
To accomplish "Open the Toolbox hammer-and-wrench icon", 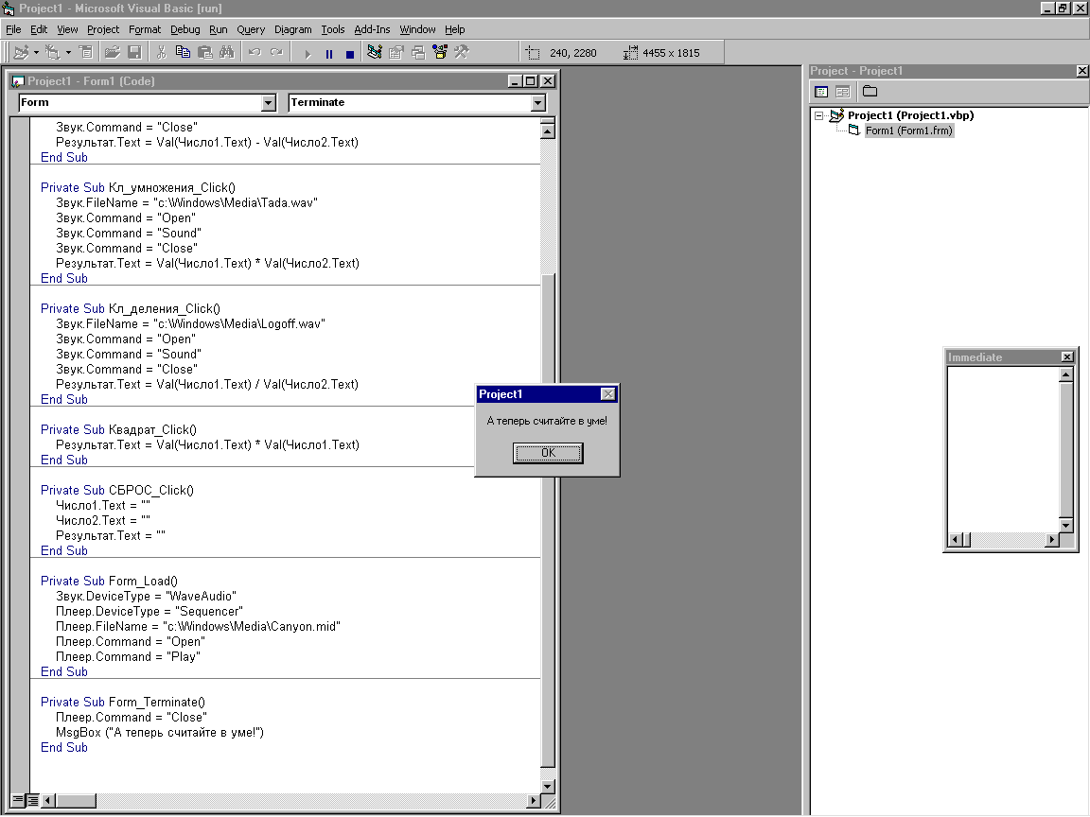I will (462, 52).
